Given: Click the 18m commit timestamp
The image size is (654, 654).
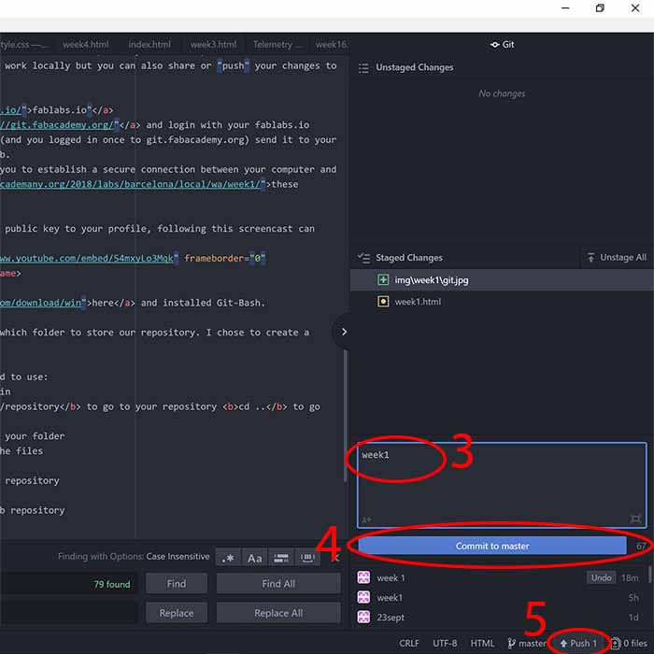Looking at the screenshot, I should point(630,577).
